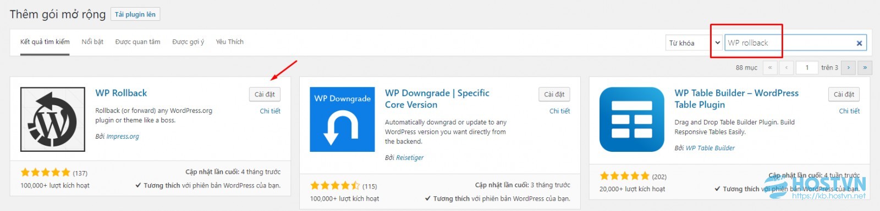Open the Từ khóa search type dropdown
The width and height of the screenshot is (880, 211).
[694, 43]
